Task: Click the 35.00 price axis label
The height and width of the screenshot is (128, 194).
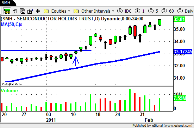Action: 179,29
